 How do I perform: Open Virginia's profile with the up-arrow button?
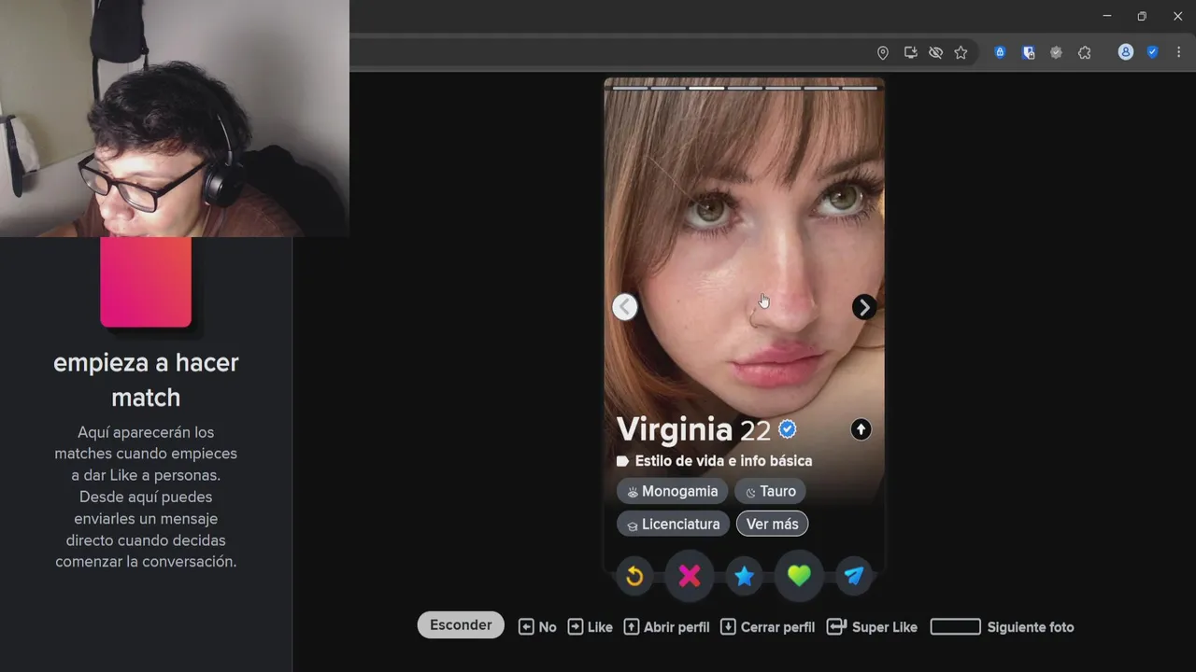[x=861, y=429]
